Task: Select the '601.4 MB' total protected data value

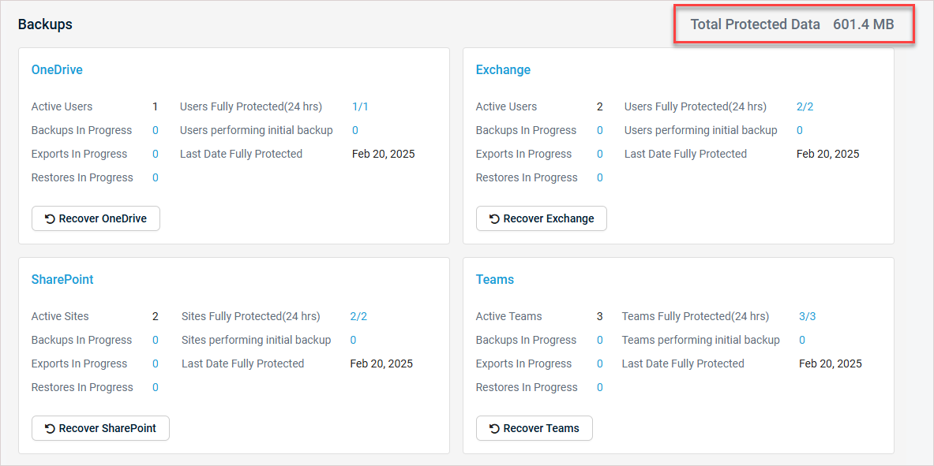Action: [x=864, y=24]
